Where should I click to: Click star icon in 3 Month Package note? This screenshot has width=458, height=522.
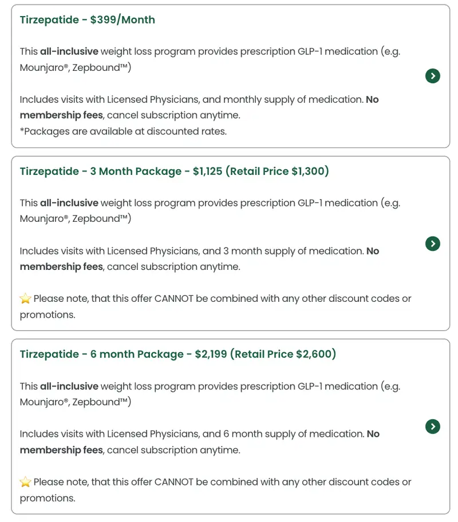25,299
